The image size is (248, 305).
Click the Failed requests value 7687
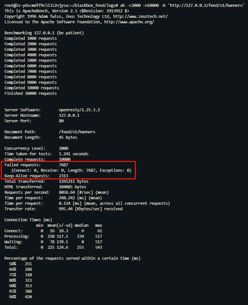point(63,165)
